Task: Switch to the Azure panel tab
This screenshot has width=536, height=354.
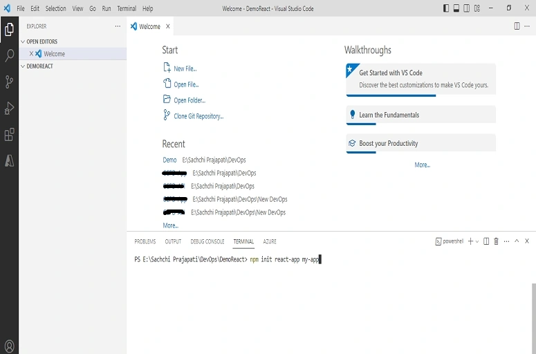Action: 269,241
